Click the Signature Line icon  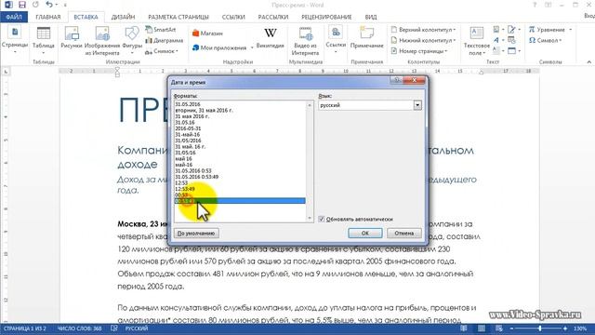click(511, 29)
